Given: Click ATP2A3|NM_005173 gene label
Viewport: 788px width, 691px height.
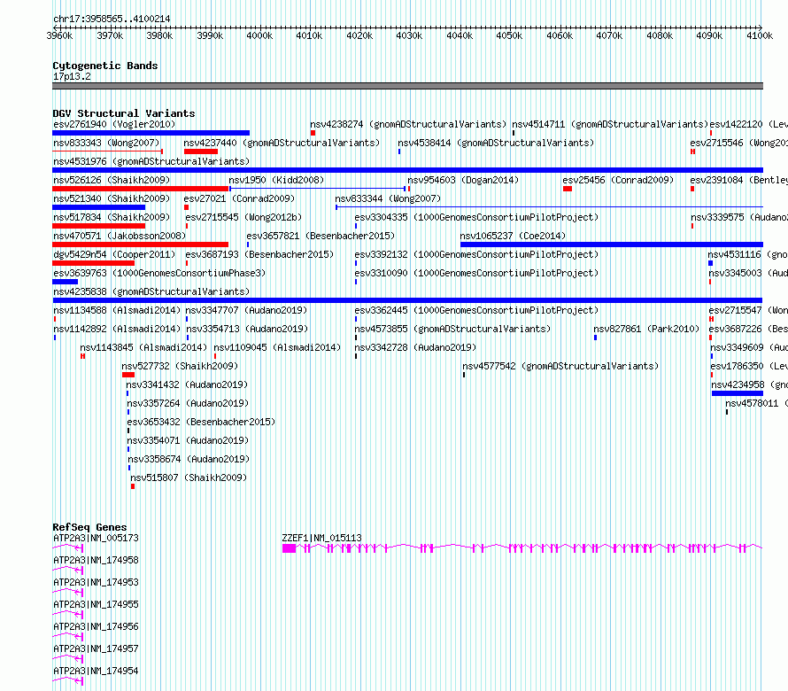Looking at the screenshot, I should tap(96, 538).
